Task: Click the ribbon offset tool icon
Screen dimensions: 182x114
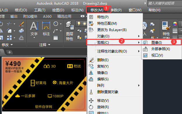Action: [x=21, y=38]
